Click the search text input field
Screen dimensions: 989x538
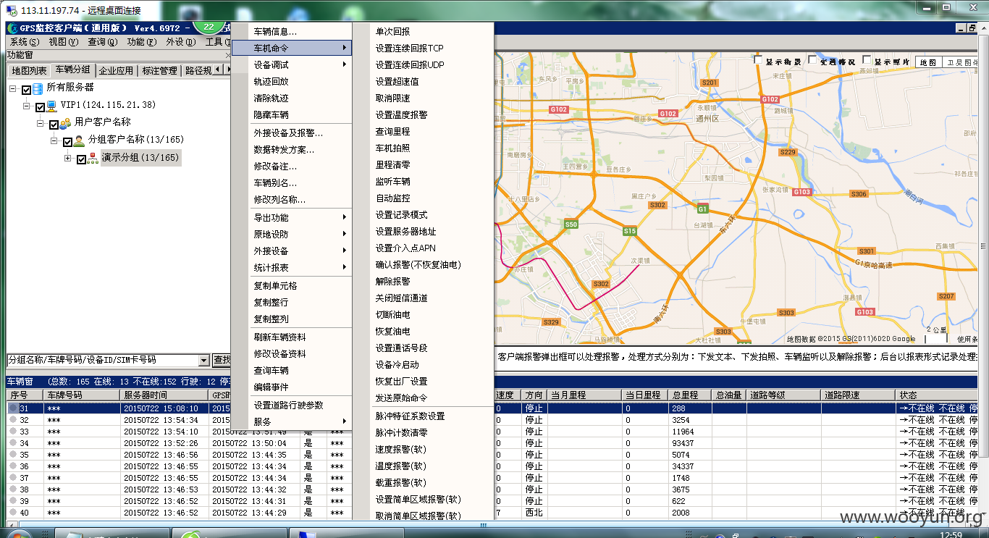point(102,360)
